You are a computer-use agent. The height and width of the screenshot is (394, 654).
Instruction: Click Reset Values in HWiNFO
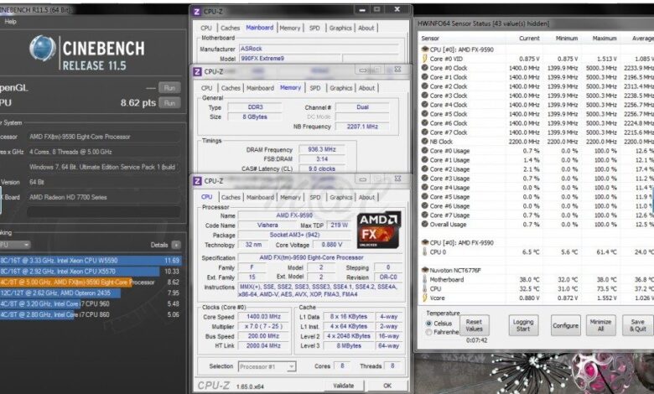pos(474,325)
